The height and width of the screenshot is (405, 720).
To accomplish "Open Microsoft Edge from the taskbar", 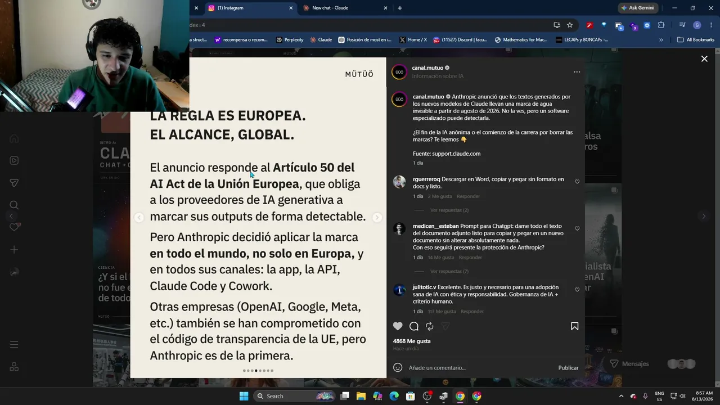I will (x=394, y=396).
